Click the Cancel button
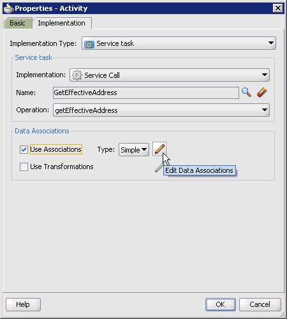Screen dimensions: 287x319 260,304
